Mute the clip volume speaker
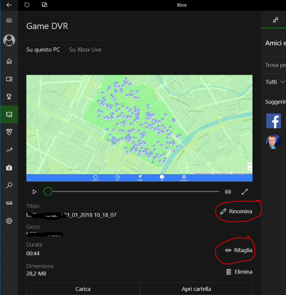The image size is (286, 295). tap(228, 192)
